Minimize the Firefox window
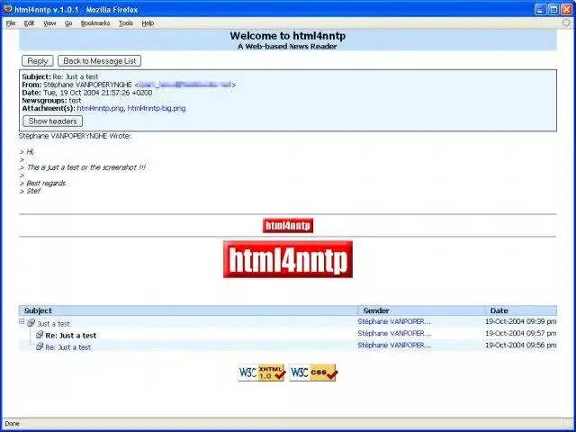 [x=540, y=9]
